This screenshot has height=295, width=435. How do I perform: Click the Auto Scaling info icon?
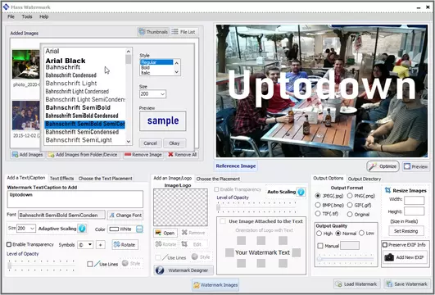(301, 192)
